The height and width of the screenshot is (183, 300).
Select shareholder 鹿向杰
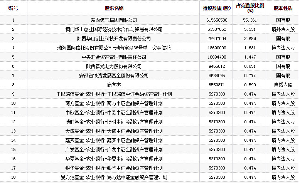point(114,85)
